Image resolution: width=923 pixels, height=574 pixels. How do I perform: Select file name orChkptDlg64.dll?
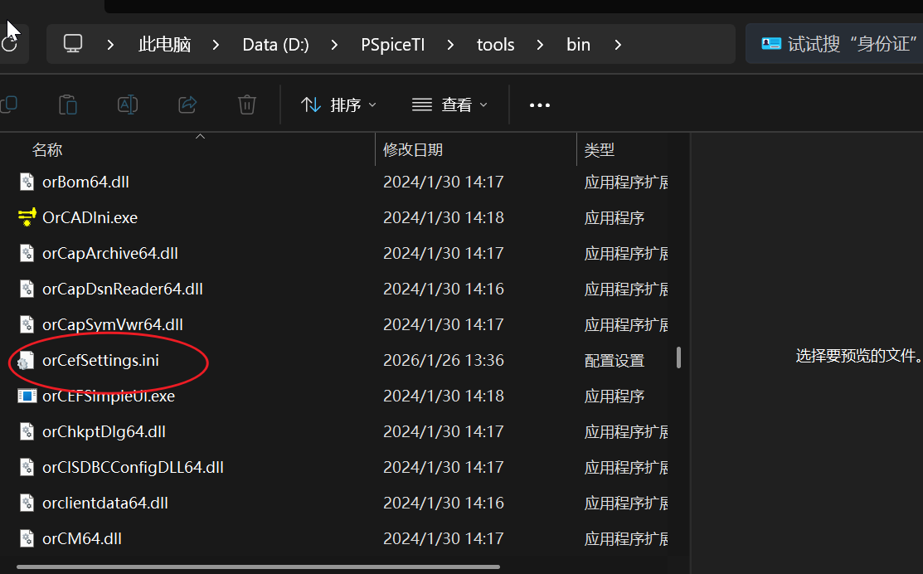click(104, 431)
